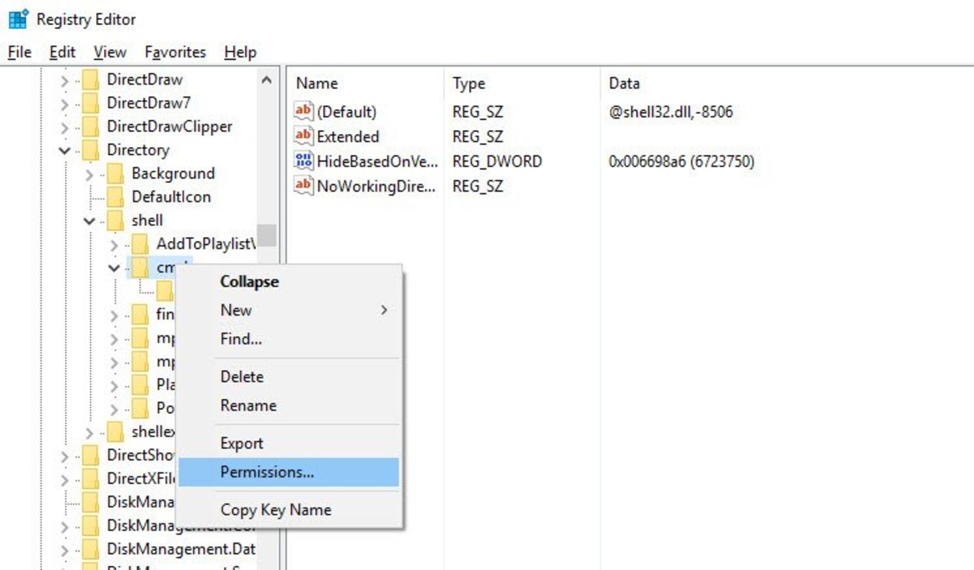Select the NoWorkingDire... value name
This screenshot has height=570, width=974.
[376, 186]
